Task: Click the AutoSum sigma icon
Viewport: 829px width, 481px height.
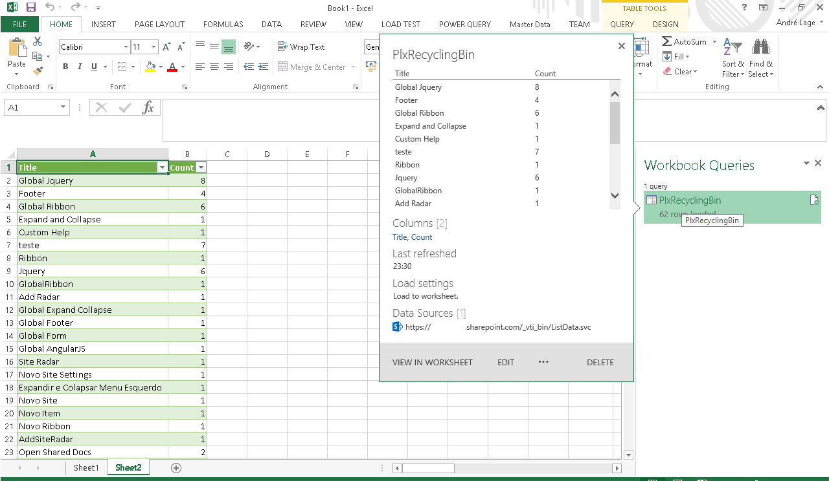Action: (x=667, y=41)
